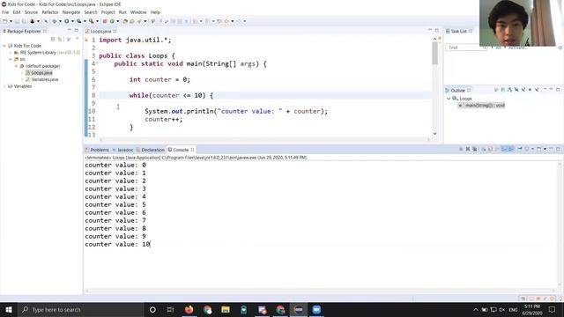Switch to the Problems tab
Image resolution: width=564 pixels, height=317 pixels.
pos(100,150)
